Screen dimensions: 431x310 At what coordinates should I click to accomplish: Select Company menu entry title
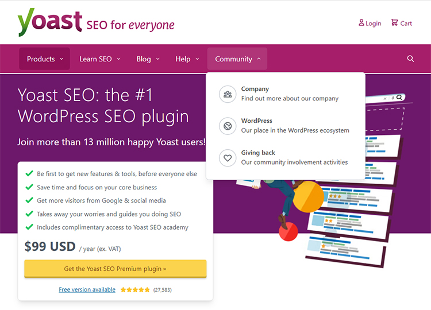click(x=255, y=89)
